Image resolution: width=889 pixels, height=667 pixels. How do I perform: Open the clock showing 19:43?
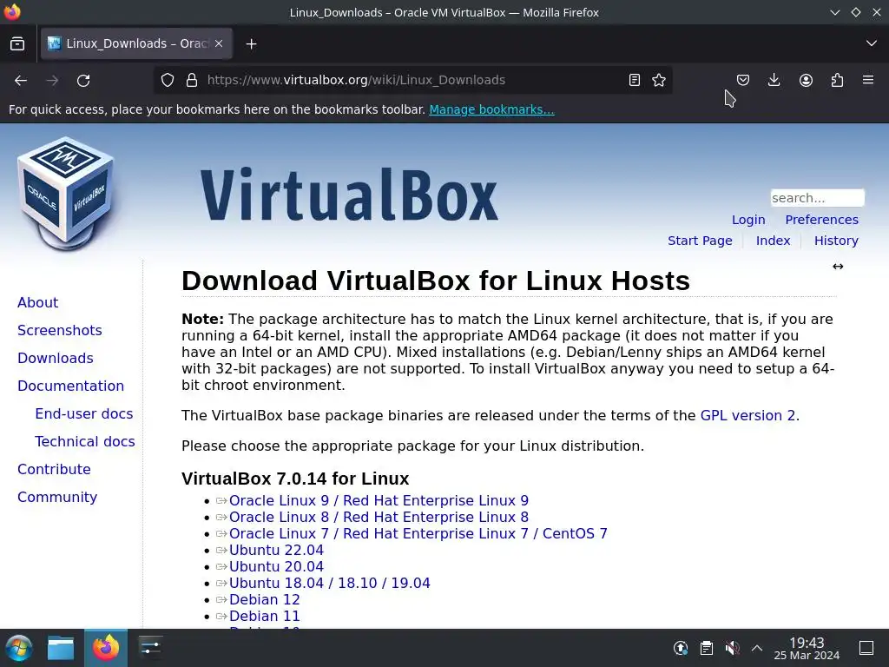pyautogui.click(x=807, y=648)
